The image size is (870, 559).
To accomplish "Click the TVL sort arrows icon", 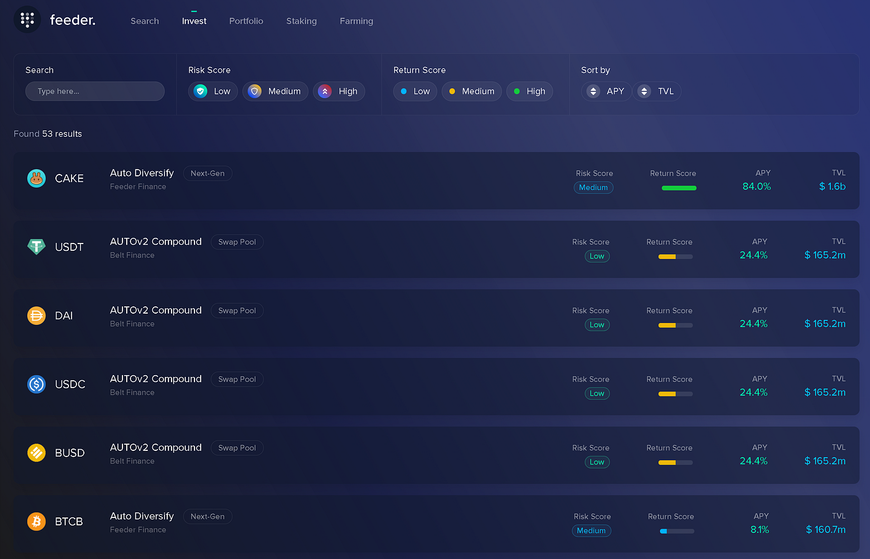I will point(644,91).
